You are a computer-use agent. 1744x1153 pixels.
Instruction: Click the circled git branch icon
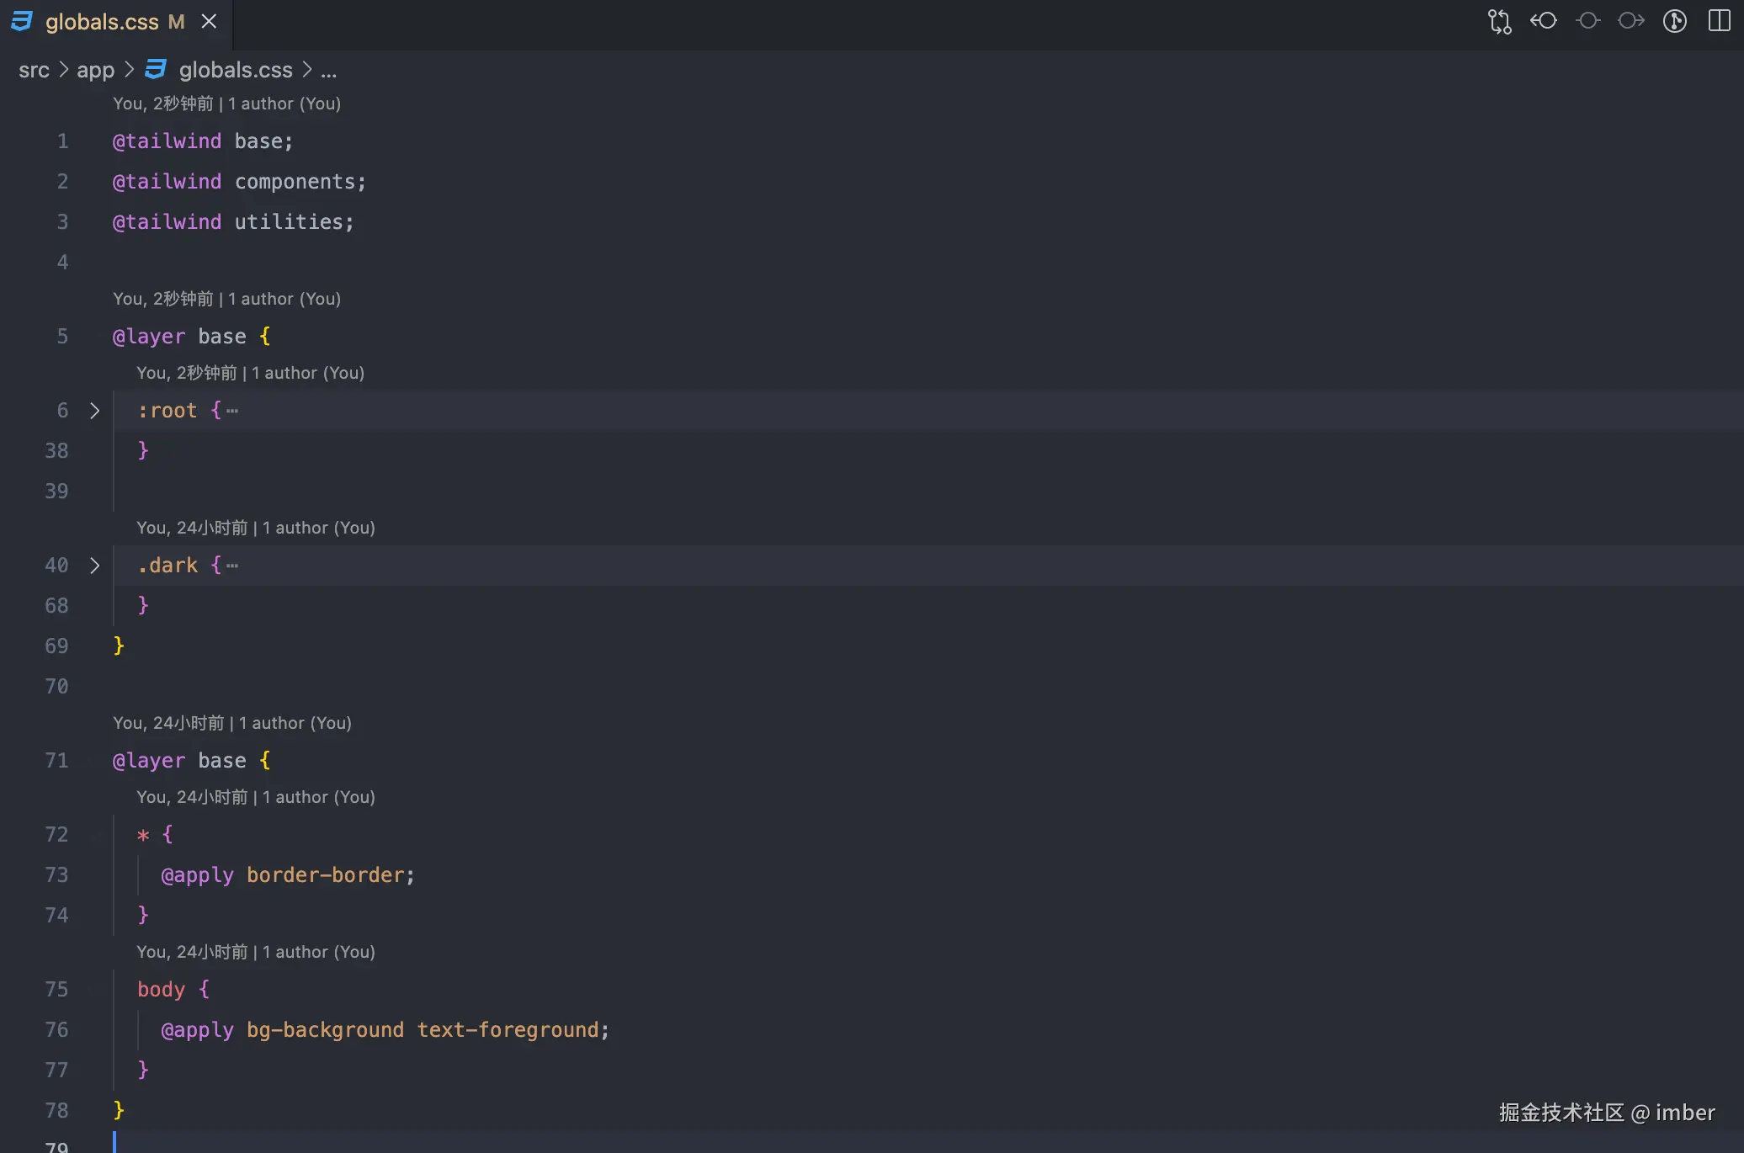[1675, 21]
